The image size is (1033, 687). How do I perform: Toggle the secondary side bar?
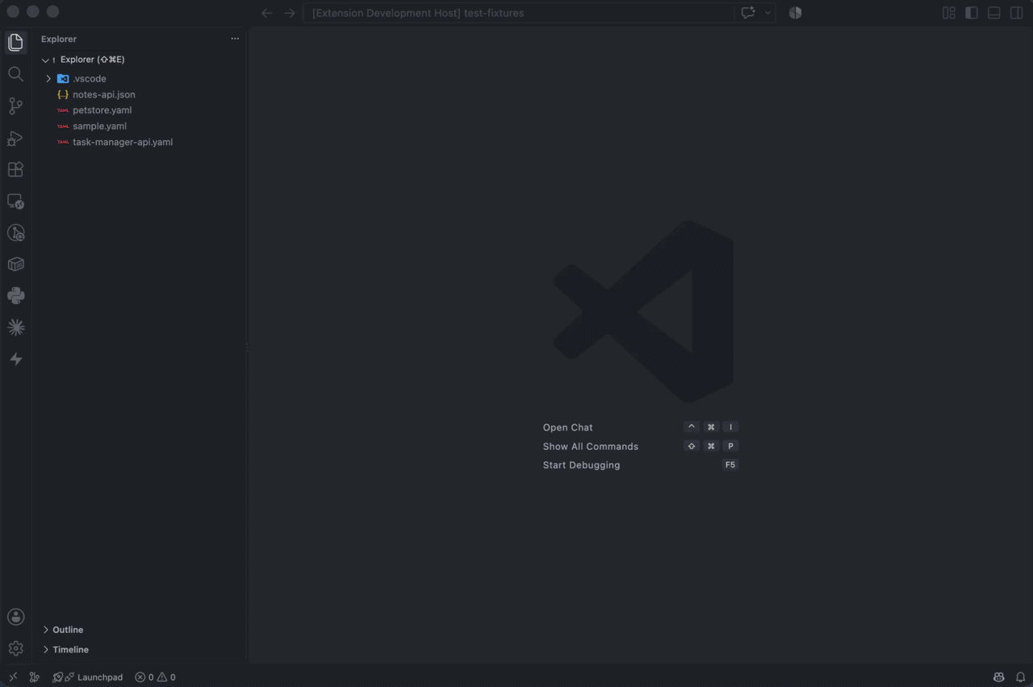[x=1017, y=13]
